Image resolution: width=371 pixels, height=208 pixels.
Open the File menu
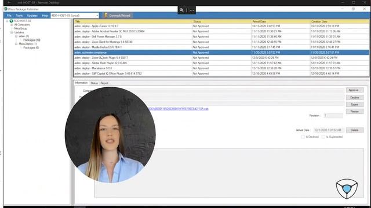pyautogui.click(x=9, y=16)
